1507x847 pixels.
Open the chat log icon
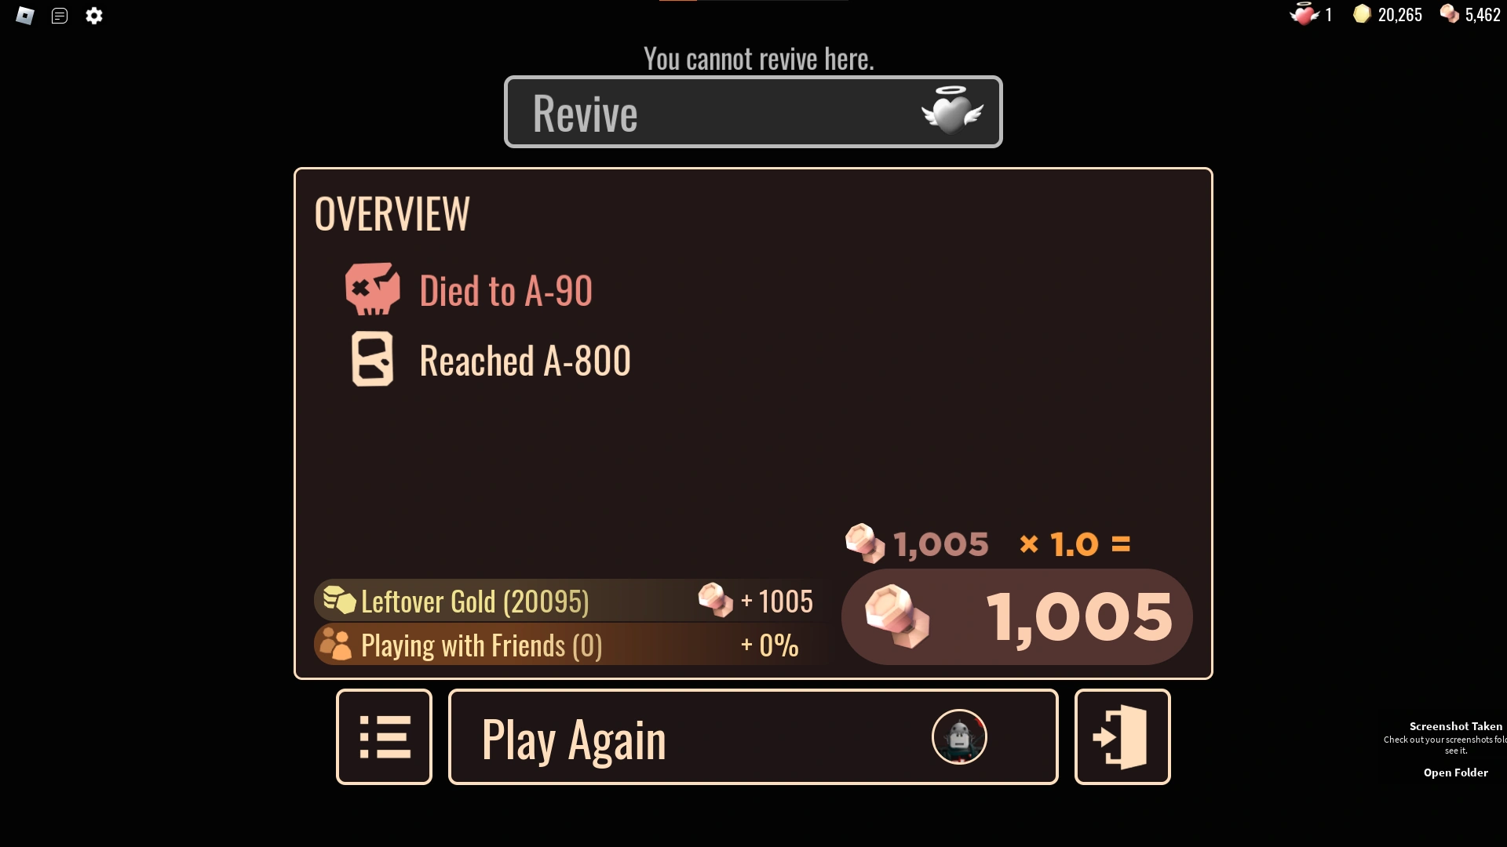(60, 16)
